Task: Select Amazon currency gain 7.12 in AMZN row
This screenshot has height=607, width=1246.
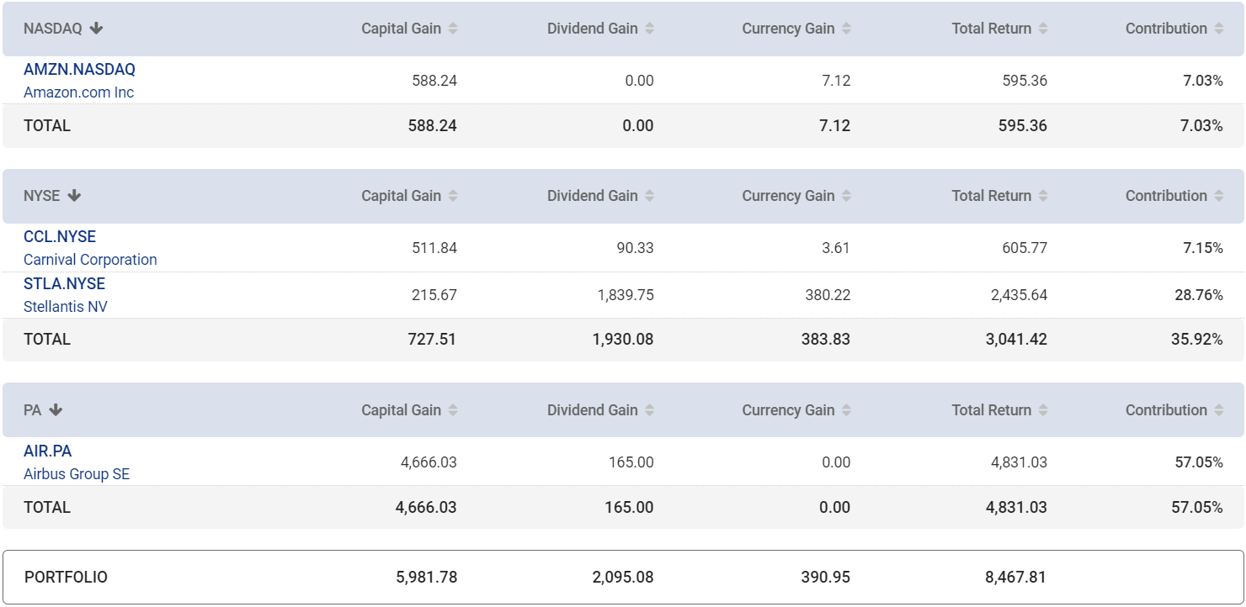Action: [837, 82]
